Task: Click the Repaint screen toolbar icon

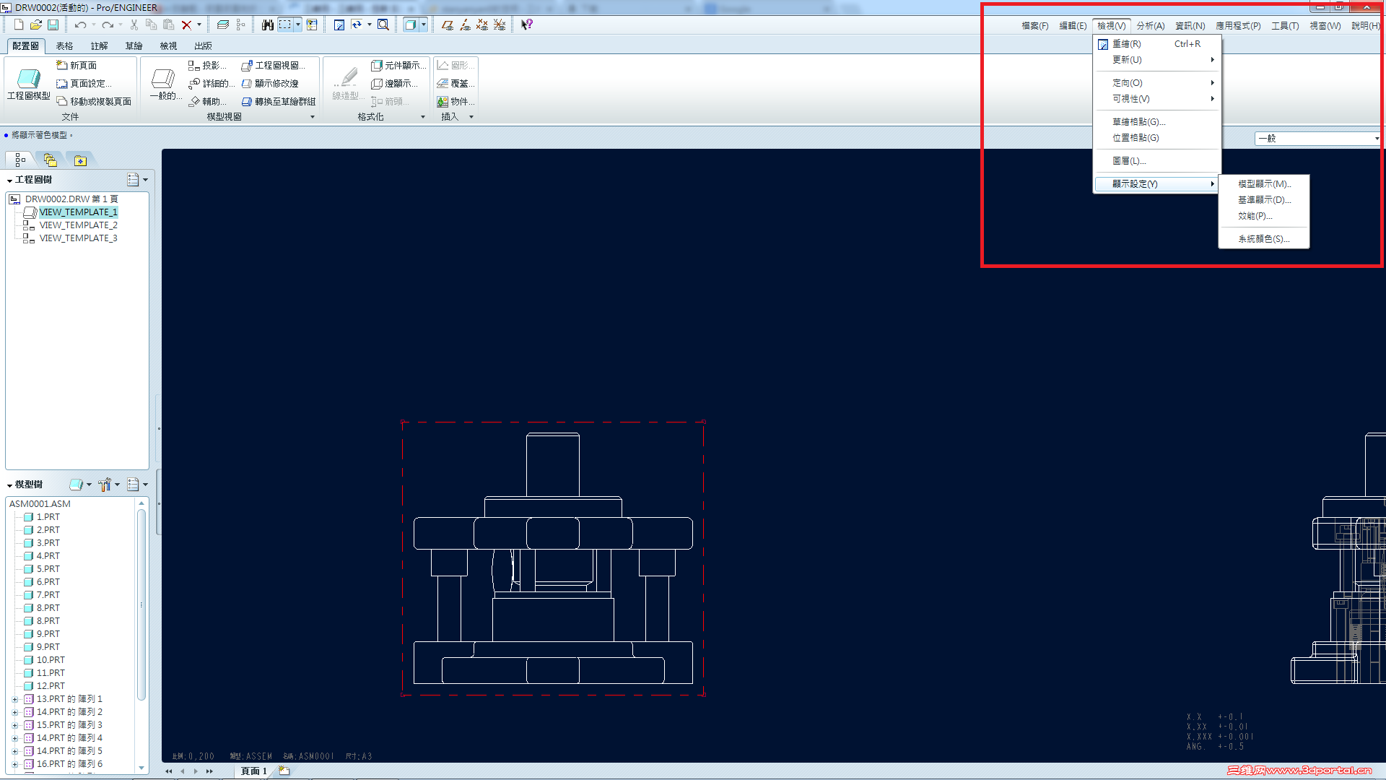Action: coord(339,25)
